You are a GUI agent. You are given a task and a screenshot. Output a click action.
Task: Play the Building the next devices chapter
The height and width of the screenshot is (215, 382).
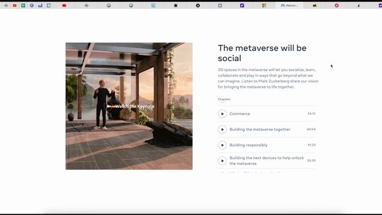(x=222, y=161)
